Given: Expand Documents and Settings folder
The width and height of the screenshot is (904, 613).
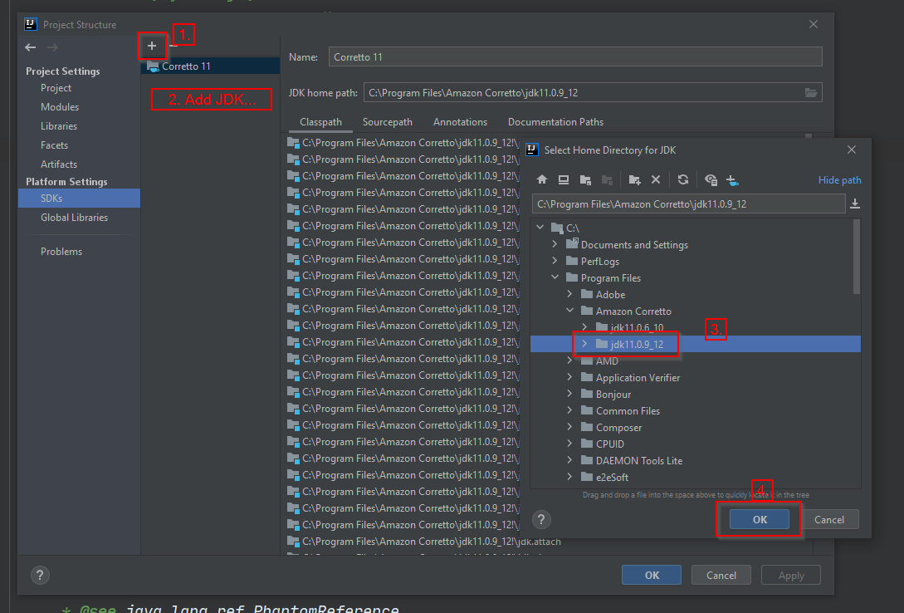Looking at the screenshot, I should pos(555,244).
